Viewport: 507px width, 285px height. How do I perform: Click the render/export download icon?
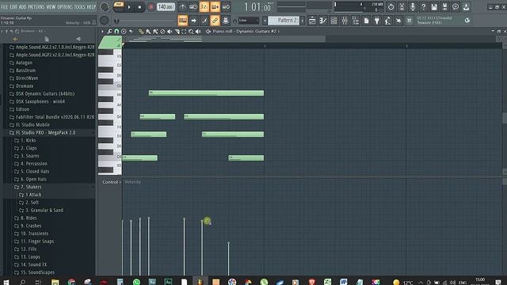466,7
